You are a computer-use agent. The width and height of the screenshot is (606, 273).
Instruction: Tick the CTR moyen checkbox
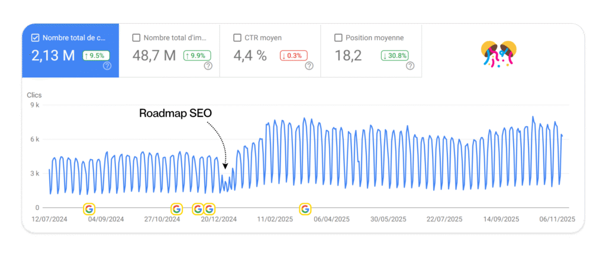pyautogui.click(x=237, y=38)
